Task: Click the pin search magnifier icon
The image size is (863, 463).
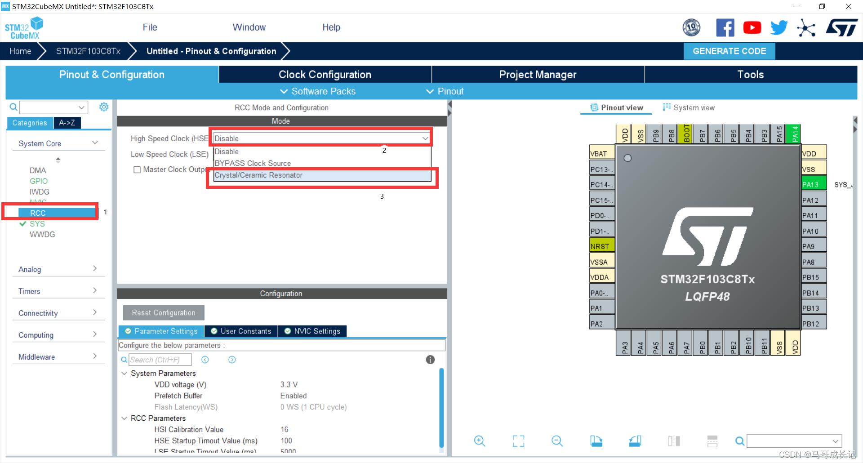Action: (x=739, y=441)
